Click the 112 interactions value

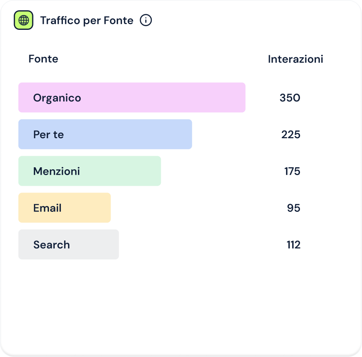293,245
